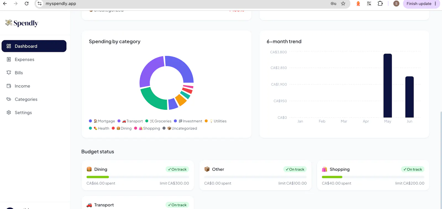Reload the page with refresh icon

coord(27,4)
